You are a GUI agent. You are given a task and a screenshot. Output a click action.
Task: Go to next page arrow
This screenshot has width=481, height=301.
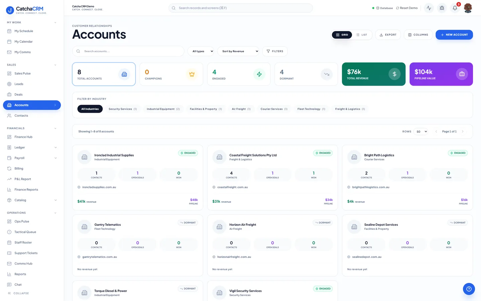463,131
